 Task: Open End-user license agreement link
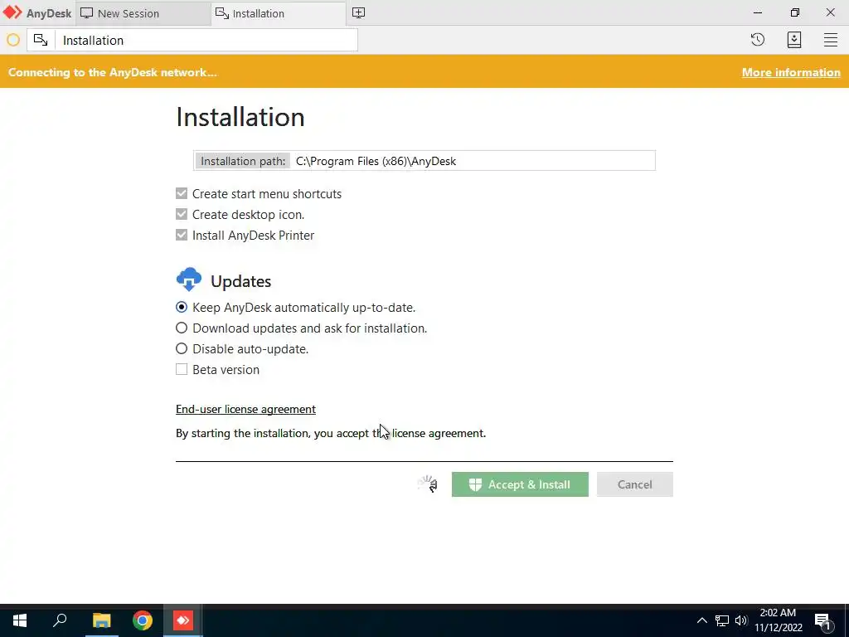(245, 409)
